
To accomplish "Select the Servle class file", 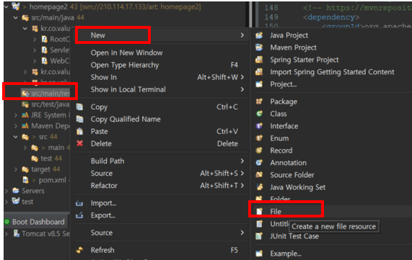I will [60, 50].
